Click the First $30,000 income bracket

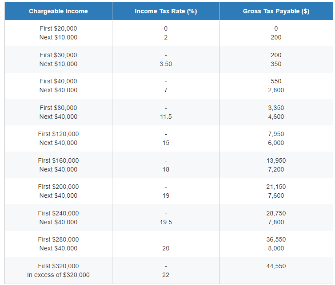click(x=58, y=55)
